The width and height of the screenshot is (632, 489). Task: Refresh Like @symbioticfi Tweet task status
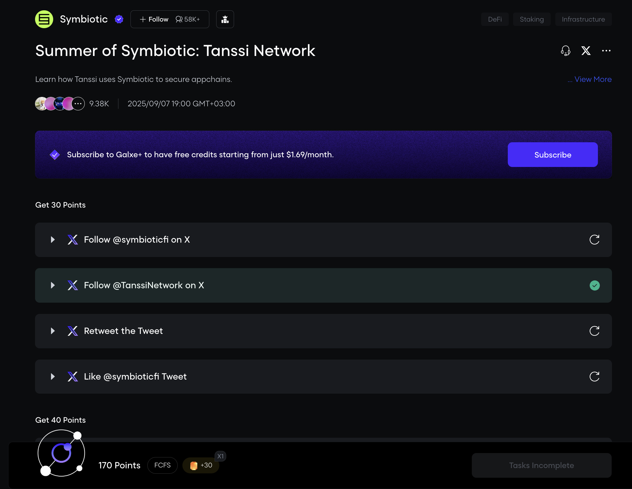[x=594, y=377]
